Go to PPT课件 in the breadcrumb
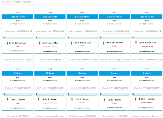Viewport: 163px width, 118px height. [16, 2]
